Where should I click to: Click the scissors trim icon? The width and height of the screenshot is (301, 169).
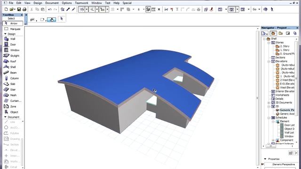click(x=166, y=9)
